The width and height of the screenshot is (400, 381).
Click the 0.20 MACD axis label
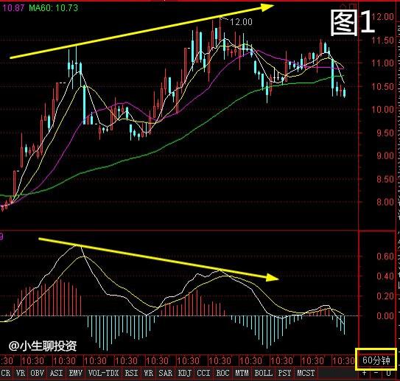click(385, 296)
